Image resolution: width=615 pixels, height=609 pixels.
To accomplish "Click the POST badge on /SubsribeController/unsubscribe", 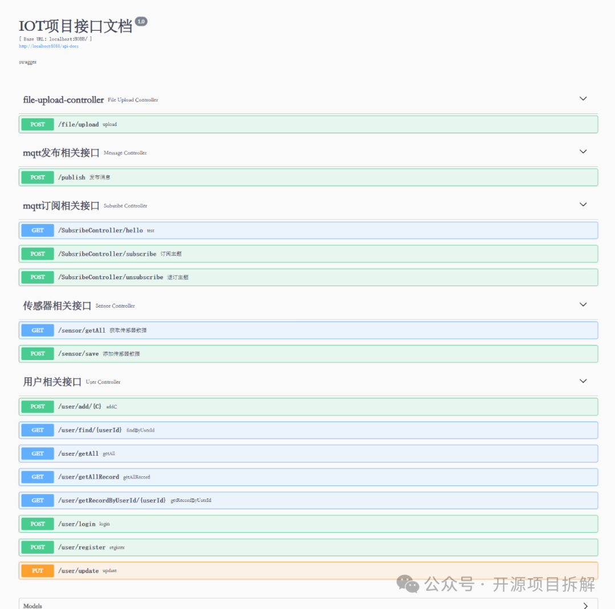I will click(36, 277).
